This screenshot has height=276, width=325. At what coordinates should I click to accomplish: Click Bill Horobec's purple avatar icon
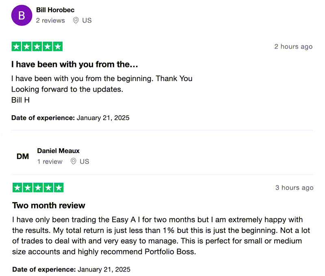(22, 15)
